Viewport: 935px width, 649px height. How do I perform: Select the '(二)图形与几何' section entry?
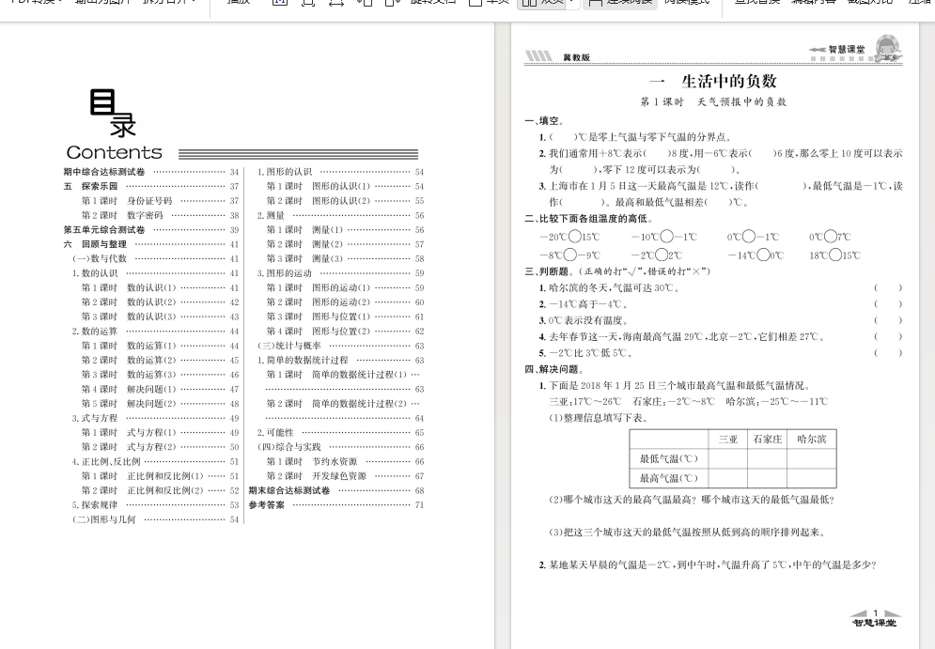156,519
